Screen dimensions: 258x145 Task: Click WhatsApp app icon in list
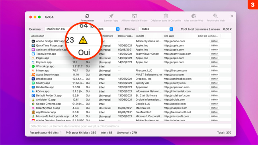[x=33, y=66]
